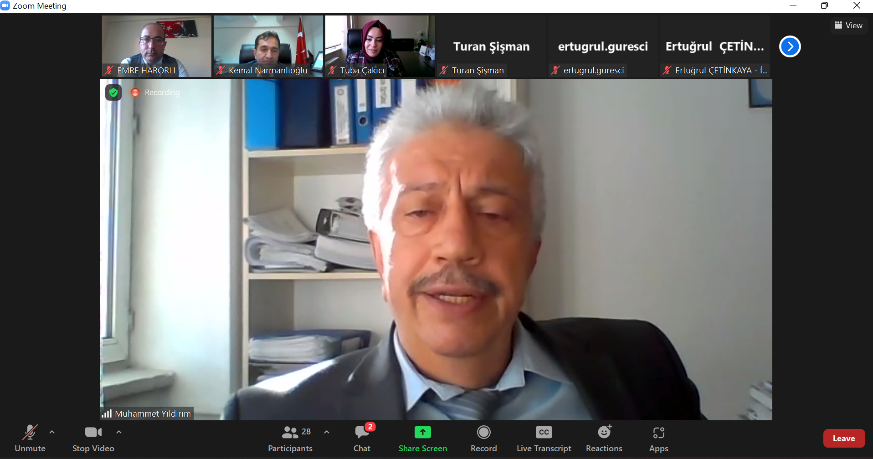
Task: Expand the Participants options caret
Action: pyautogui.click(x=327, y=432)
